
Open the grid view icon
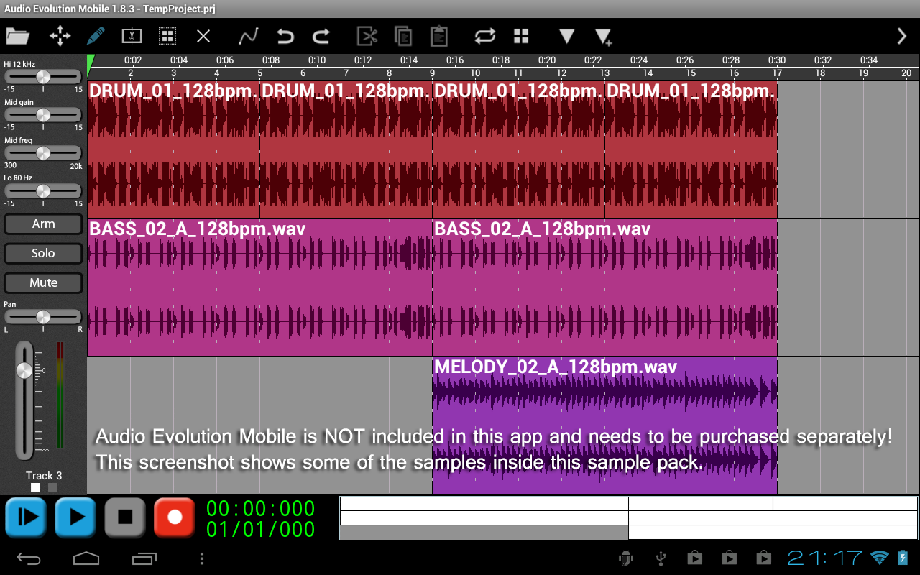click(x=521, y=36)
